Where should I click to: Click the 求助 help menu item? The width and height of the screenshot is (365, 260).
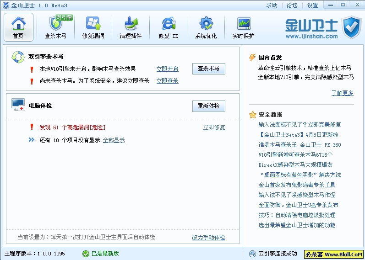(272, 5)
